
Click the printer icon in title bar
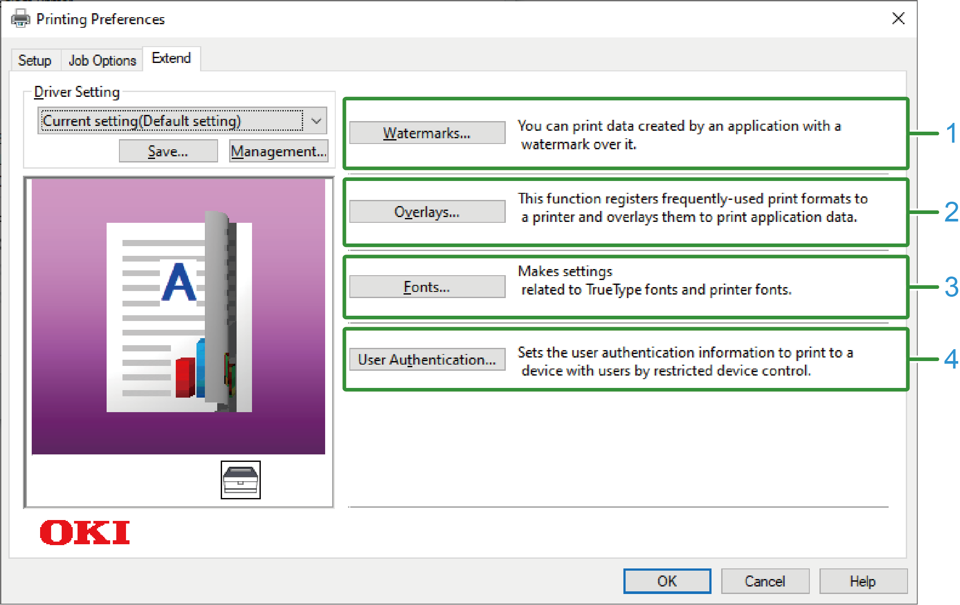click(20, 19)
